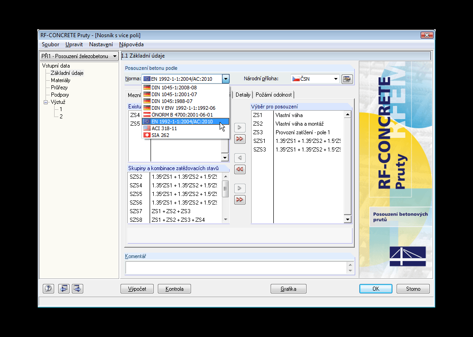Close the RF-CONCRETE Pruty window
This screenshot has height=337, width=473.
pos(427,35)
